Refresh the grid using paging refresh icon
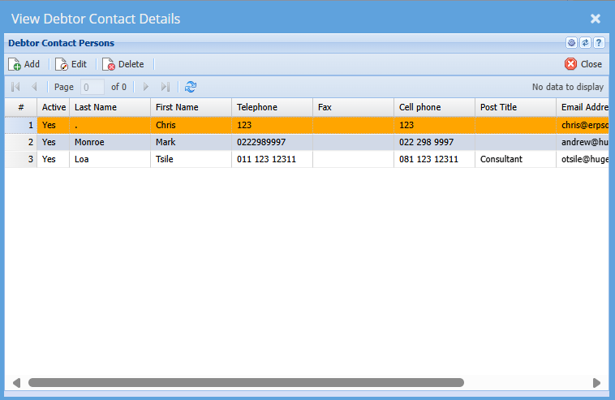Screen dimensions: 615x400 coord(191,87)
